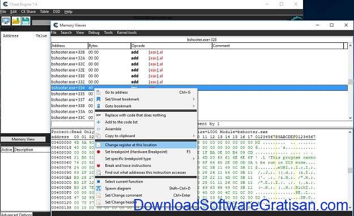Click the Set/Unset bookmark icon

pos(99,99)
